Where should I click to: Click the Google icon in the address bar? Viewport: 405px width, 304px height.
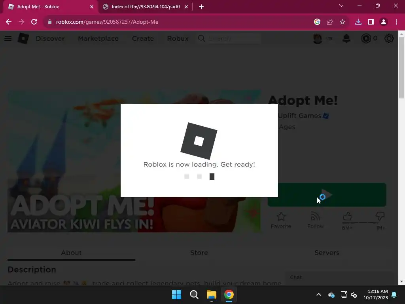click(317, 22)
